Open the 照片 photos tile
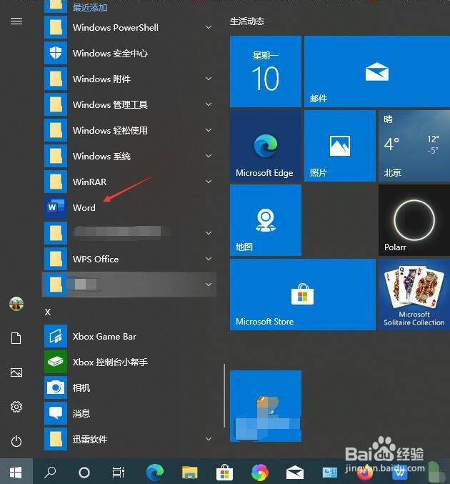The width and height of the screenshot is (450, 484). click(x=340, y=146)
